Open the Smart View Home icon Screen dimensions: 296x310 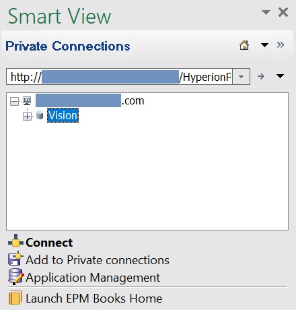(244, 45)
